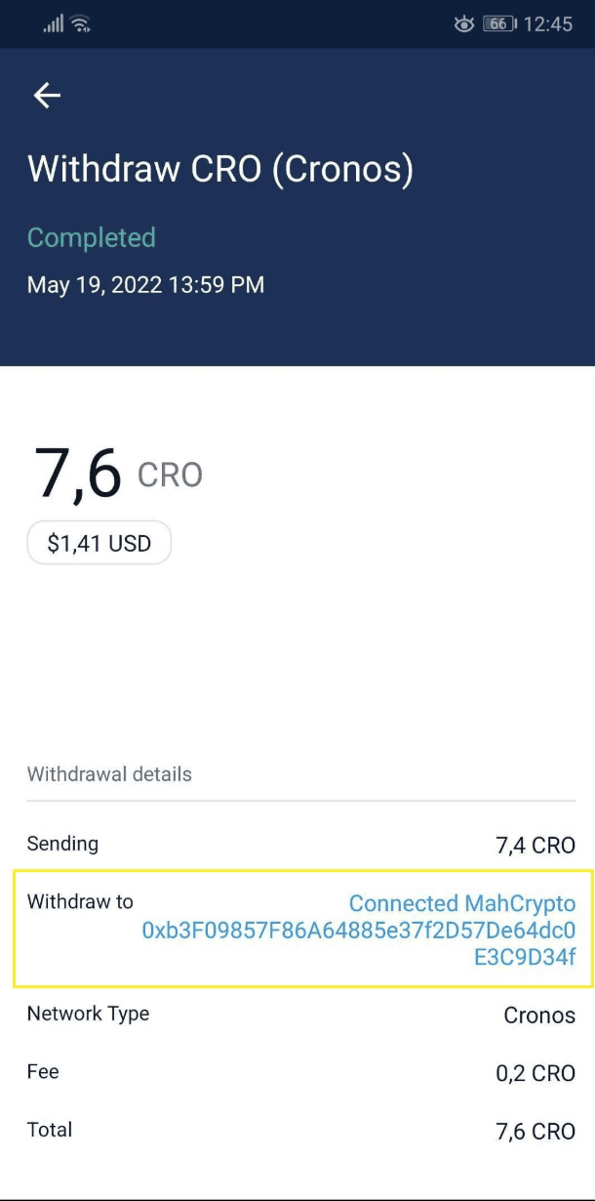This screenshot has width=595, height=1201.
Task: Tap the Network Type label
Action: [88, 1014]
